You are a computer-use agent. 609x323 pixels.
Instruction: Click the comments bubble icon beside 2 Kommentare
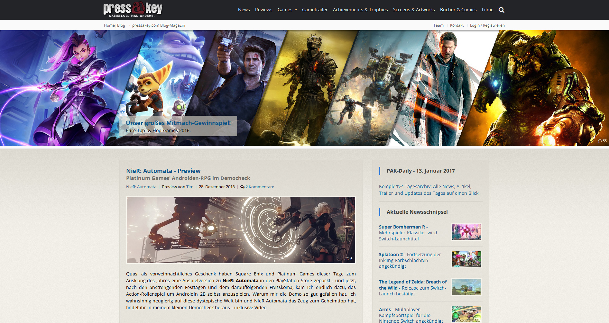tap(242, 187)
